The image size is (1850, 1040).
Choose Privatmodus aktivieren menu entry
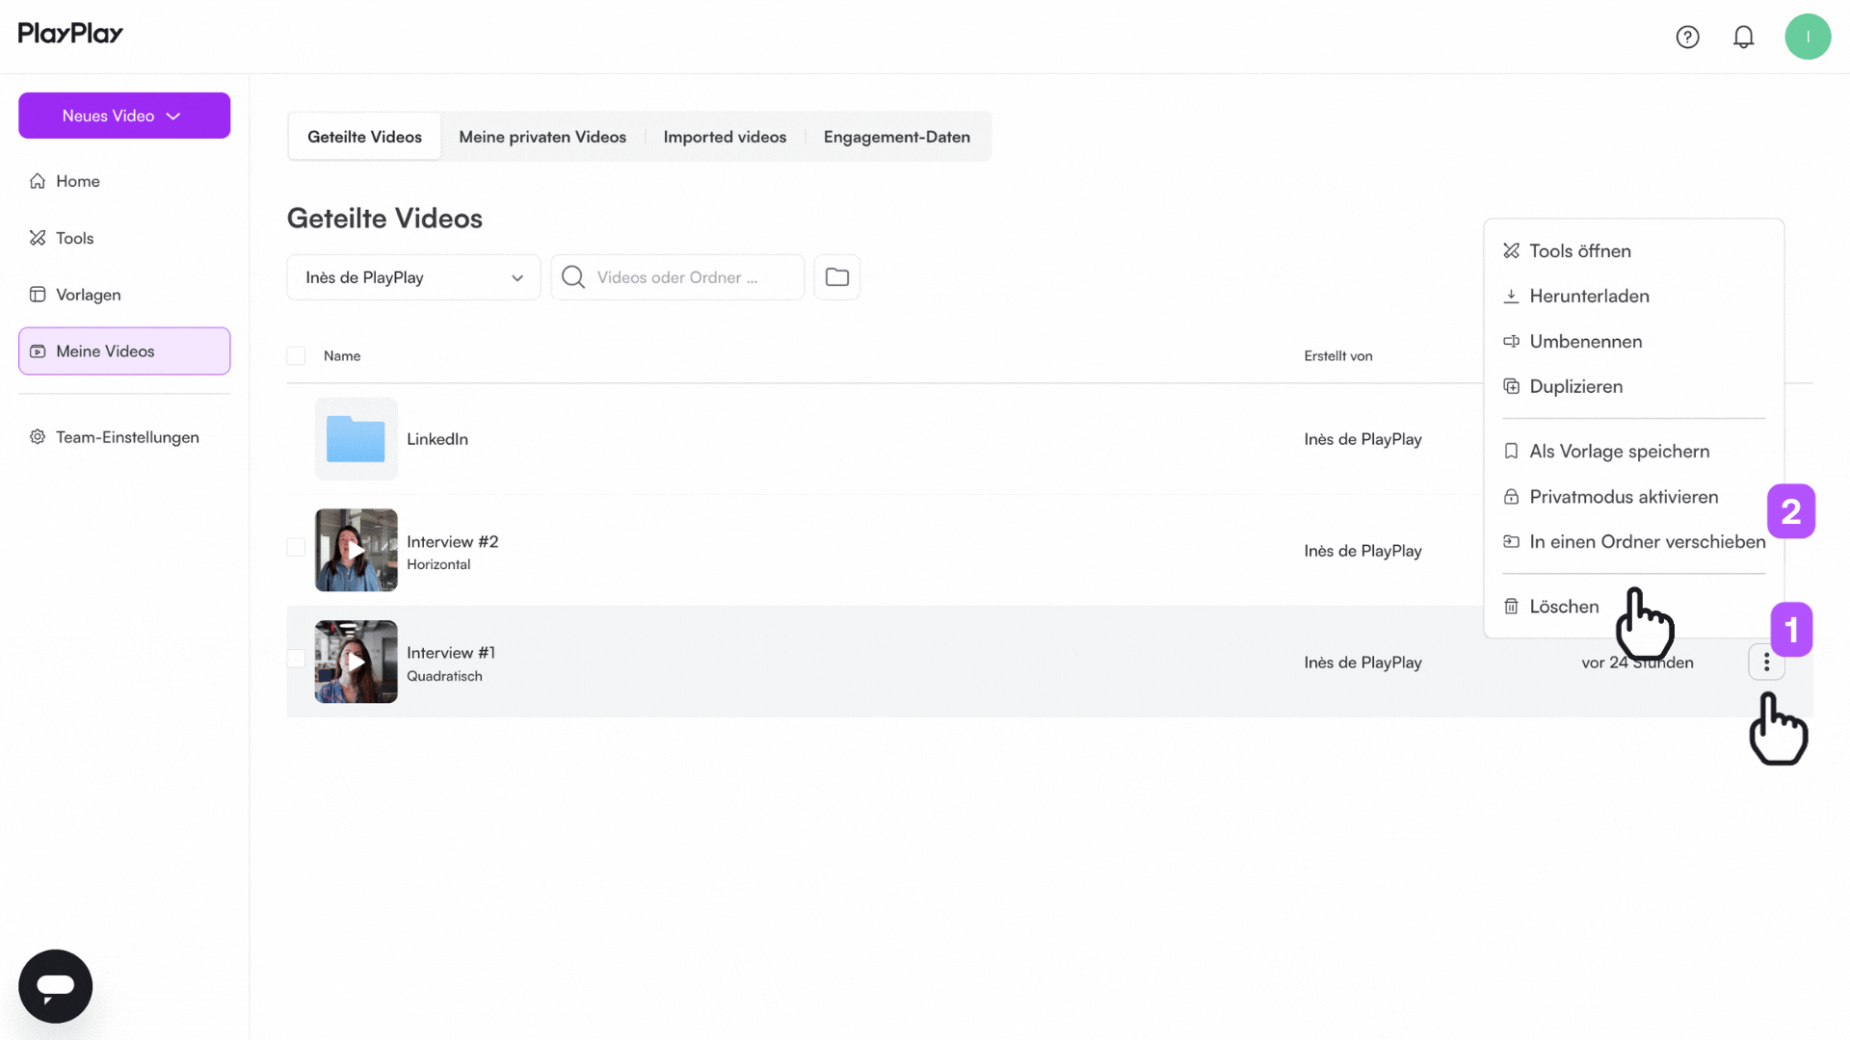1633,497
